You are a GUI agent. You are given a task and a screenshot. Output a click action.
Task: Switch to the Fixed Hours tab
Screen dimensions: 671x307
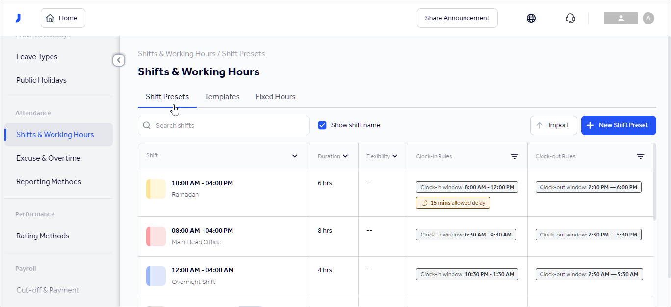[275, 96]
